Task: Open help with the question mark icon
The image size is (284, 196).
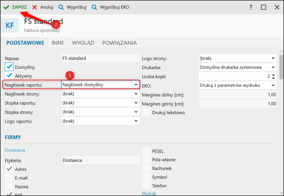Action: (251, 7)
